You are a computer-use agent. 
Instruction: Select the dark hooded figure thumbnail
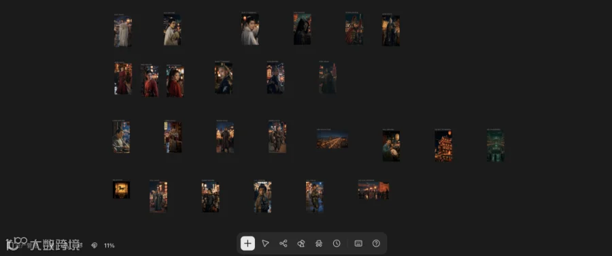coord(303,29)
